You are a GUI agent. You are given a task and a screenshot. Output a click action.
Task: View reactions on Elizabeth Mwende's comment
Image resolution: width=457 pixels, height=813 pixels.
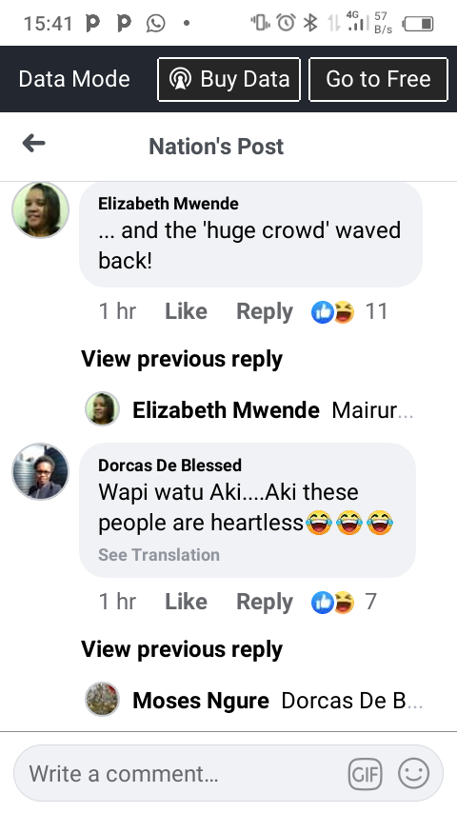(348, 312)
